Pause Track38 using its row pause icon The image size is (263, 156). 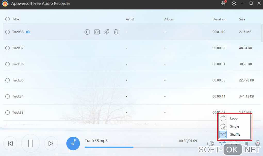pyautogui.click(x=87, y=32)
